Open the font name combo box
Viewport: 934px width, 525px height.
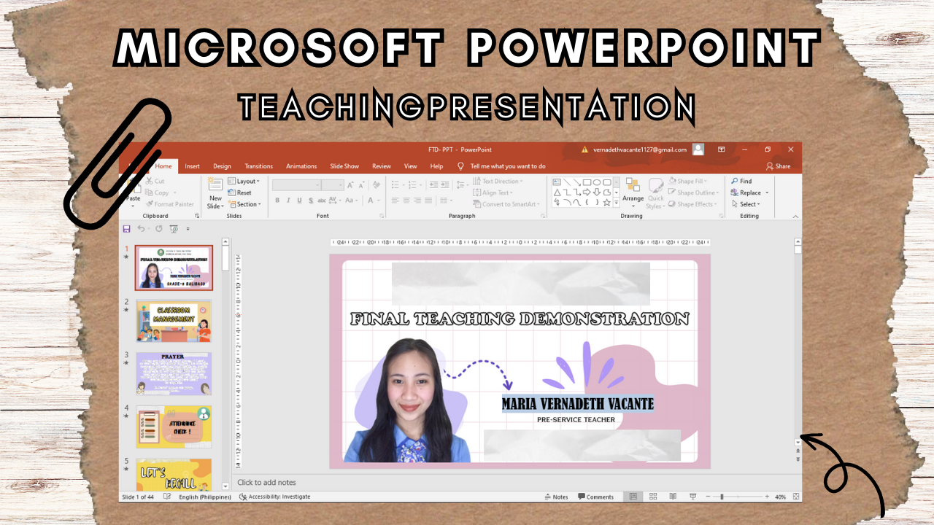click(x=296, y=185)
